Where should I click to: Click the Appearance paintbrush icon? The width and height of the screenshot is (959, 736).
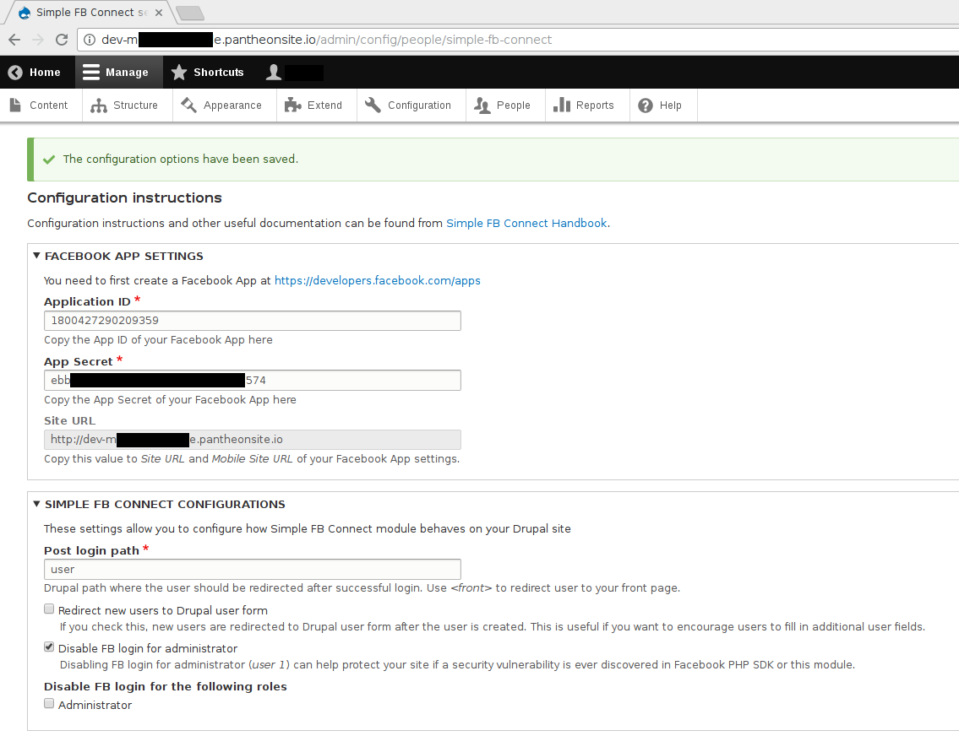tap(188, 105)
